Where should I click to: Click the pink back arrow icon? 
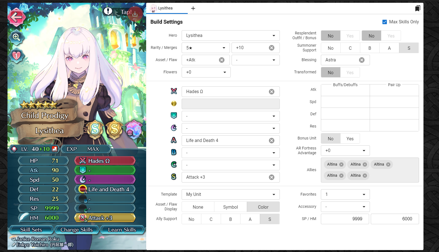17,18
